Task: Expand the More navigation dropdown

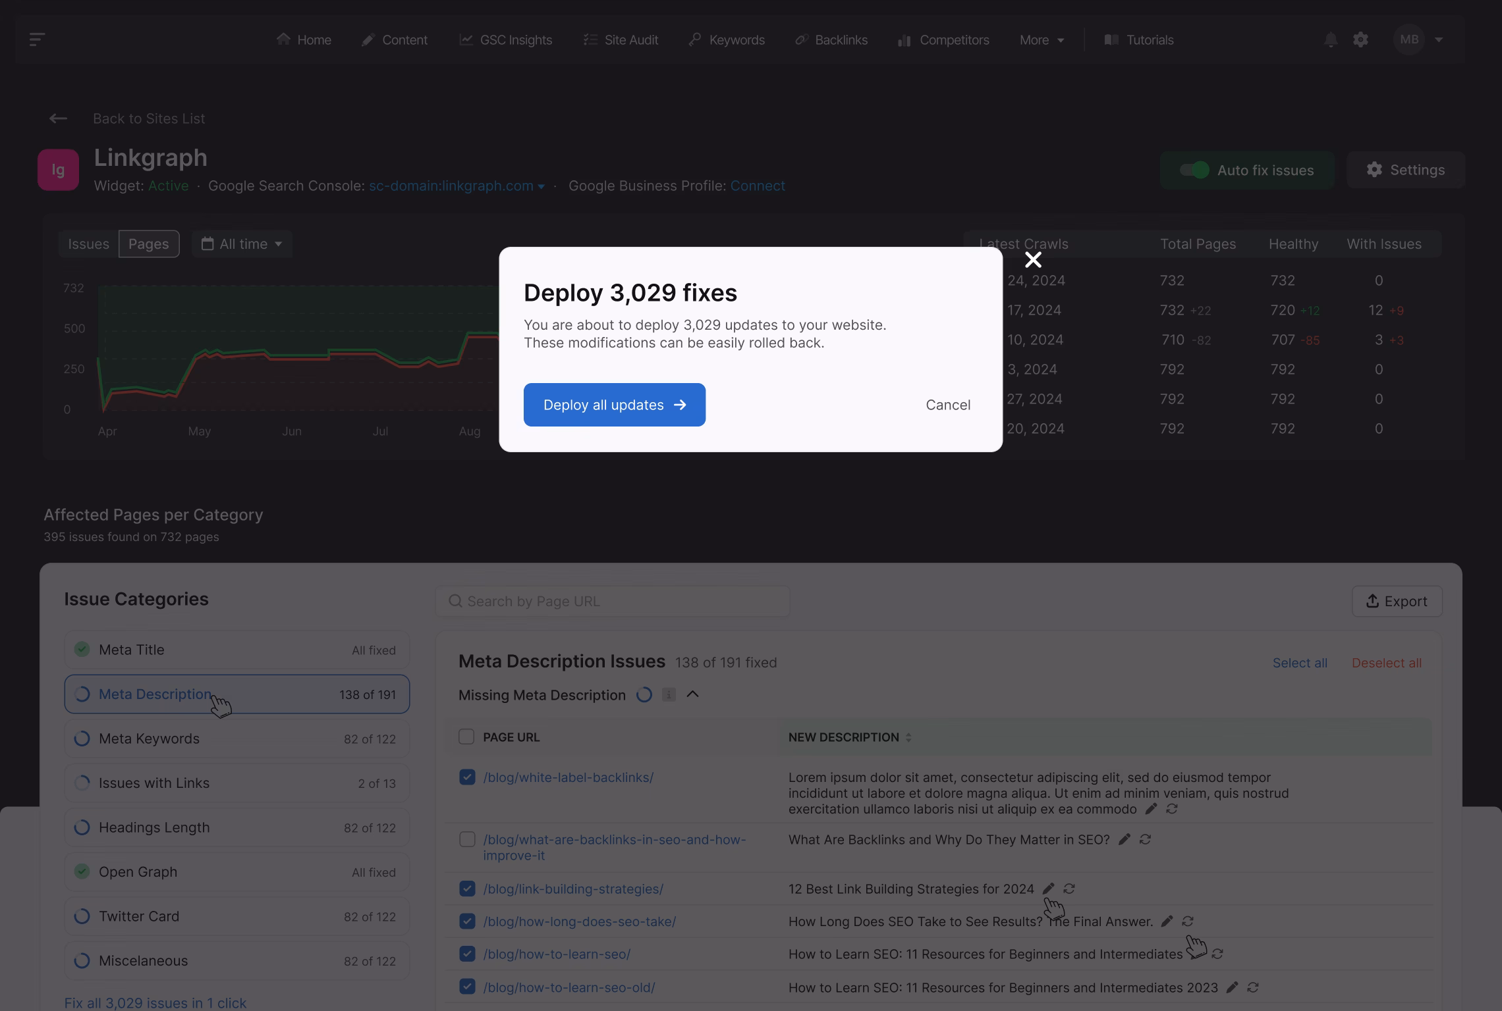Action: click(1042, 40)
